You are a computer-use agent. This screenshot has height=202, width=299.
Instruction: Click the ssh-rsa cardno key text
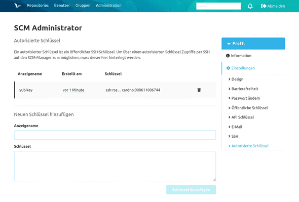coord(133,90)
